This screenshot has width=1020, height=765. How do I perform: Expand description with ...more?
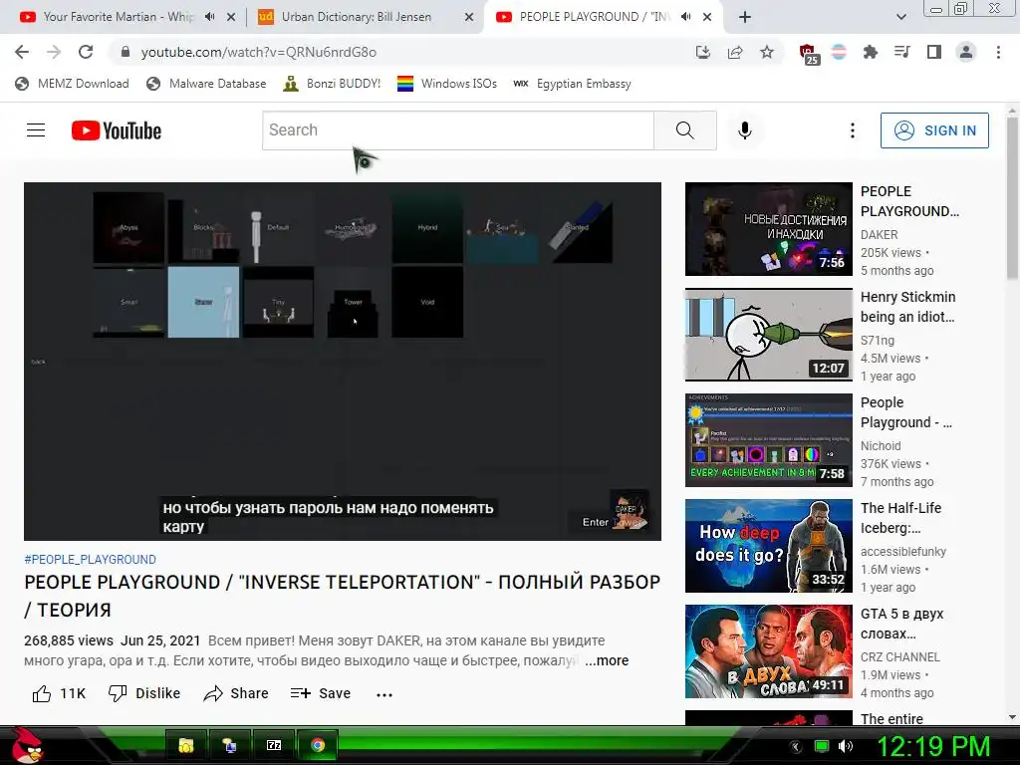pos(607,661)
